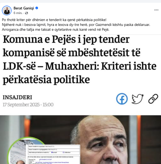Image resolution: width=161 pixels, height=164 pixels.
Task: Open the three-dots post options menu
Action: [x=156, y=10]
